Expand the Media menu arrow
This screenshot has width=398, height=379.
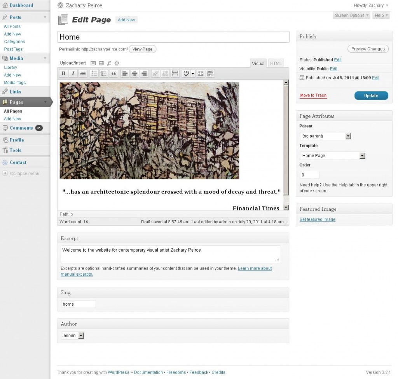[45, 58]
